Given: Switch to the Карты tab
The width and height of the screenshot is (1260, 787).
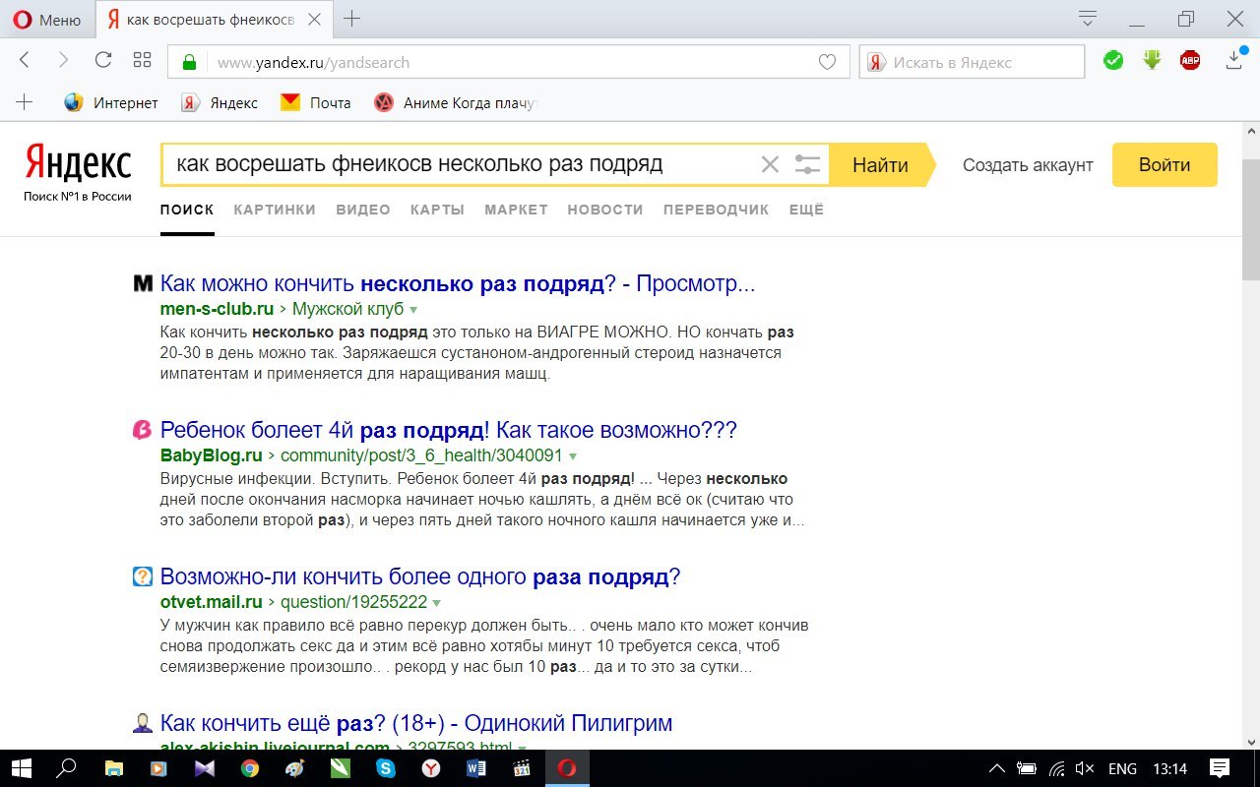Looking at the screenshot, I should [437, 210].
